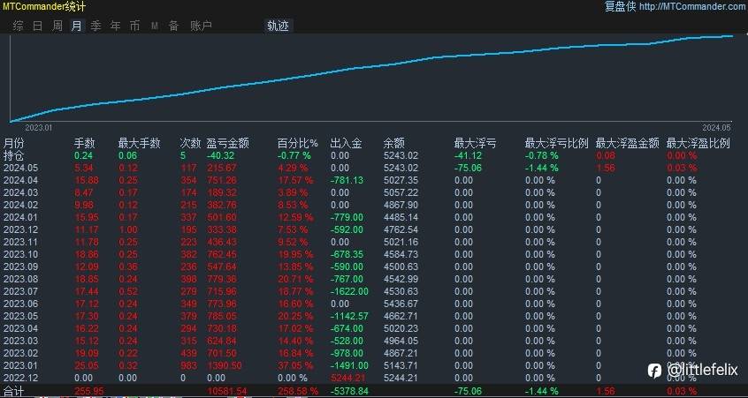Select the 2023.06 month row

pos(374,304)
